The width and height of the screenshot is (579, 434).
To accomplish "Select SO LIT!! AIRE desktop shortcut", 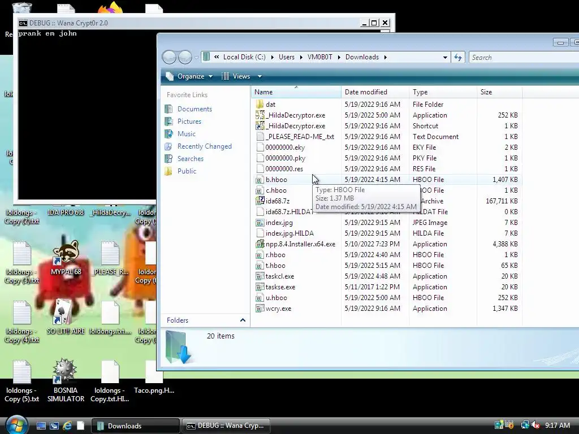I will [66, 318].
